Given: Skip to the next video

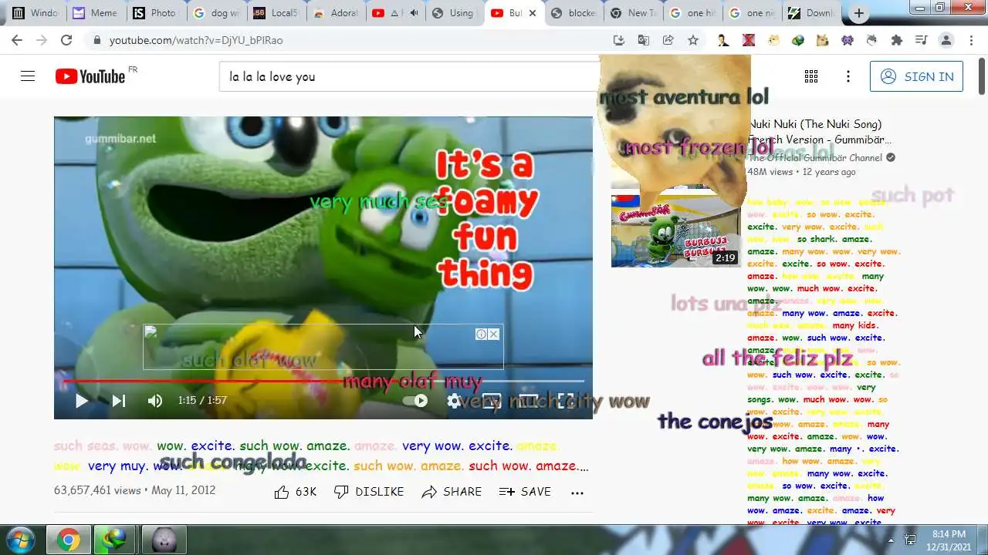Looking at the screenshot, I should click(118, 401).
